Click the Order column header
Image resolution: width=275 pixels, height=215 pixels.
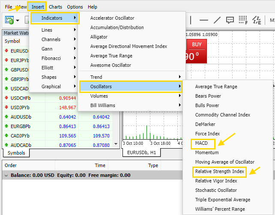click(11, 165)
